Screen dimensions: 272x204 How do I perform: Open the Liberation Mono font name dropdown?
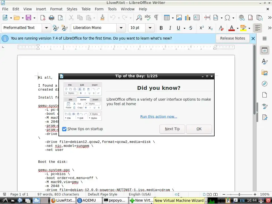[121, 28]
